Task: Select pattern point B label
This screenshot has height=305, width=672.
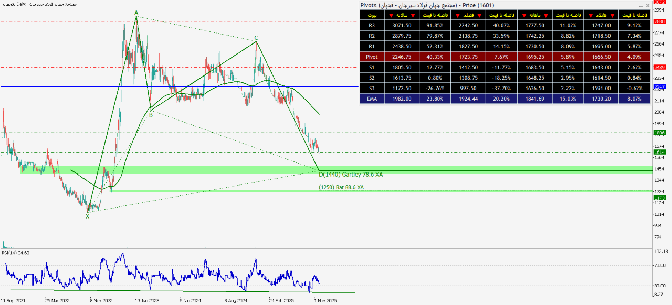Action: click(x=151, y=115)
